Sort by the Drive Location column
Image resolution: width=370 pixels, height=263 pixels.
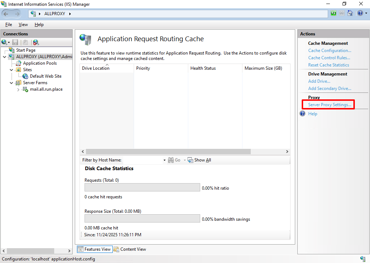[107, 68]
